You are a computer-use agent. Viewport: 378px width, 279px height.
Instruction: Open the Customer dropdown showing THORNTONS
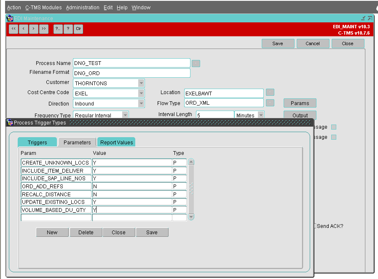pyautogui.click(x=141, y=83)
